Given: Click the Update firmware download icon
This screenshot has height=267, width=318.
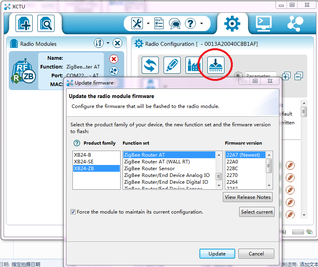Looking at the screenshot, I should [x=216, y=65].
